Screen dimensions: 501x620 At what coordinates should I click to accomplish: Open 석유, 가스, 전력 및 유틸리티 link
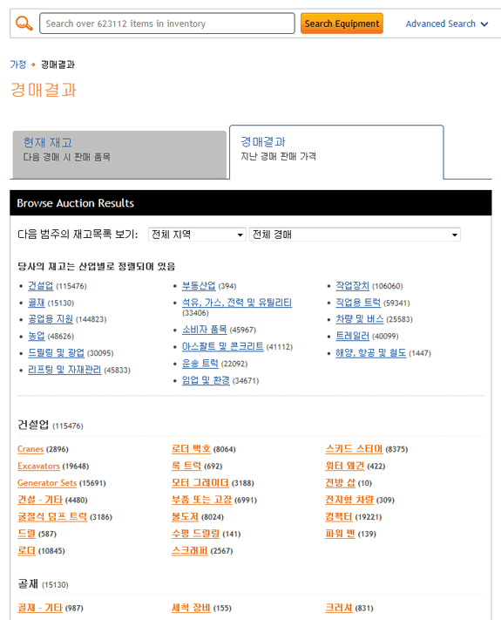pyautogui.click(x=237, y=303)
